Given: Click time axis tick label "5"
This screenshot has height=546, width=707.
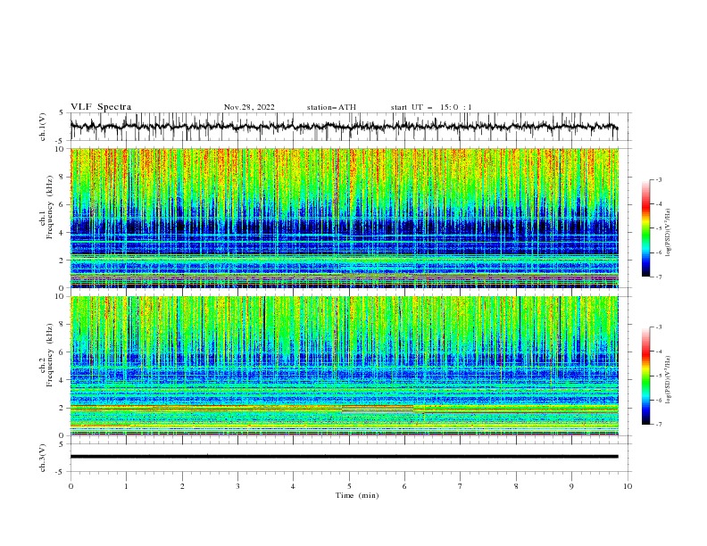Looking at the screenshot, I should (349, 486).
